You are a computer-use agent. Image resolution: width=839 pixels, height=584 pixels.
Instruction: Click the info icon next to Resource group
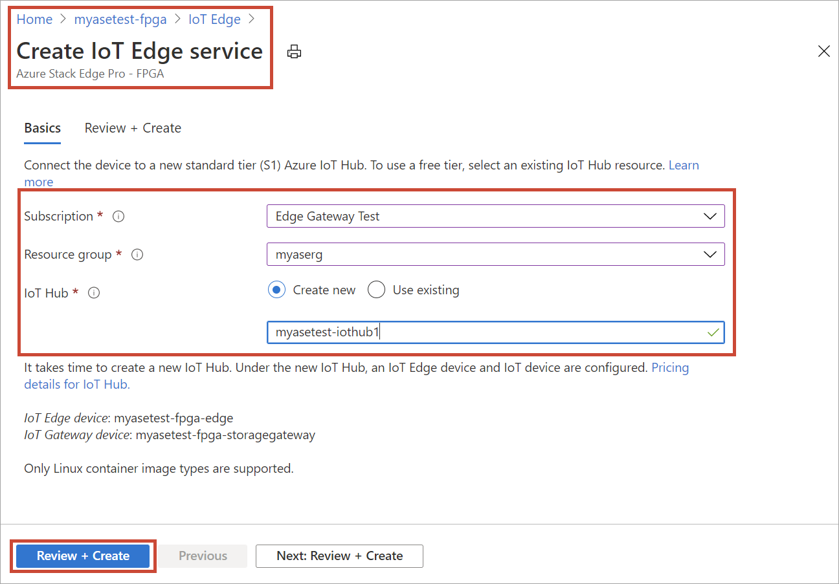pyautogui.click(x=137, y=255)
